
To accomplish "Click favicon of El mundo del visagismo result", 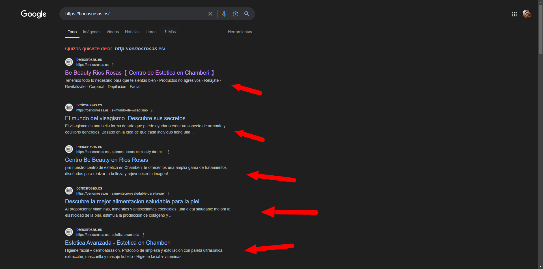I will [69, 107].
